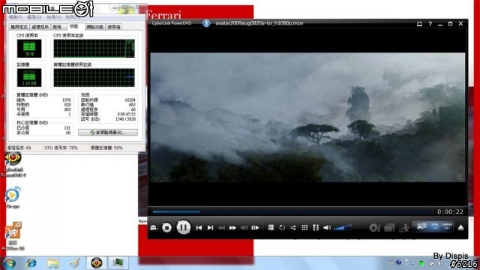This screenshot has width=480, height=270.
Task: Toggle repeat mode in PowerDVD
Action: [x=282, y=227]
